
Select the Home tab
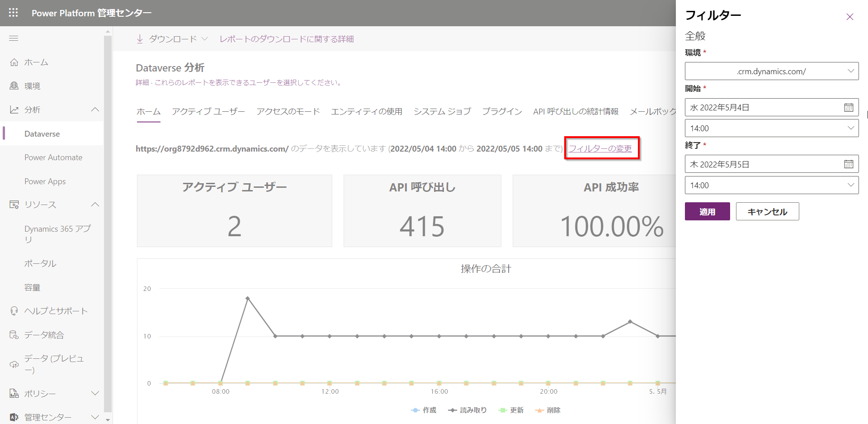point(148,111)
